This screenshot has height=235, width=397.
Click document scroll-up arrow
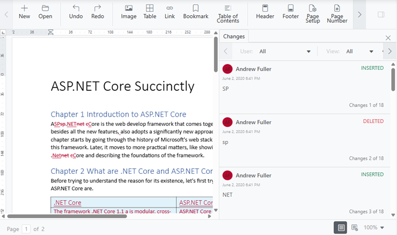(216, 33)
